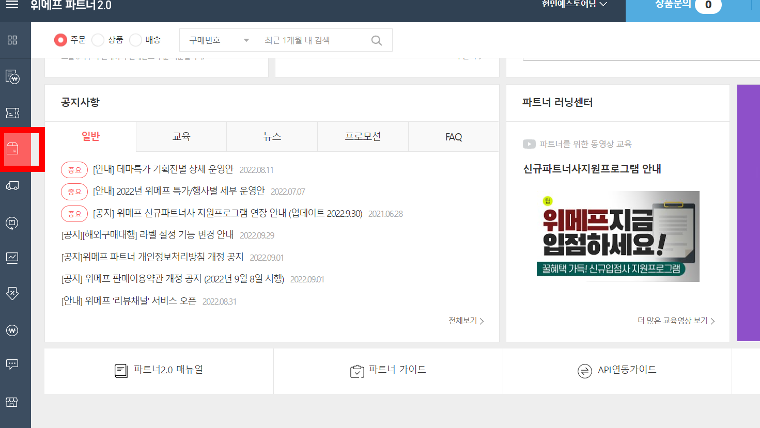Click the 파트너 가이드 clipboard icon
760x428 pixels.
(x=357, y=371)
